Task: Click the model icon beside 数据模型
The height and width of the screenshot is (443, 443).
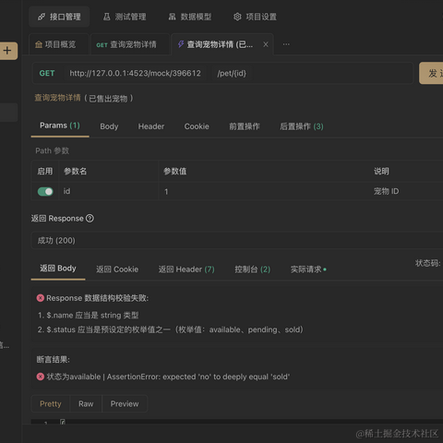Action: pyautogui.click(x=173, y=17)
